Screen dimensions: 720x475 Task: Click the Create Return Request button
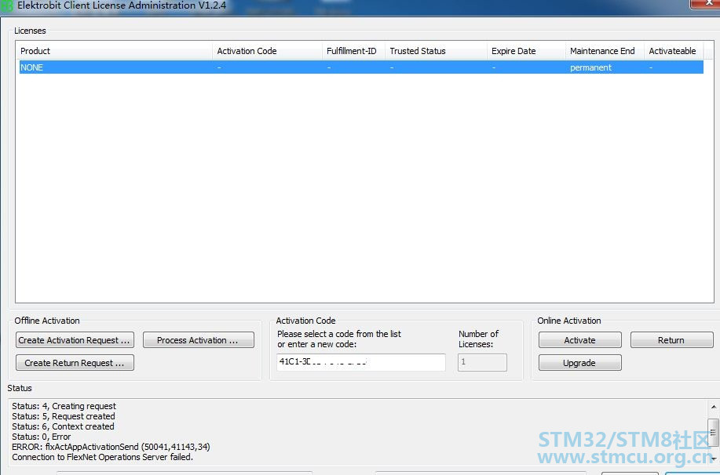pyautogui.click(x=75, y=363)
